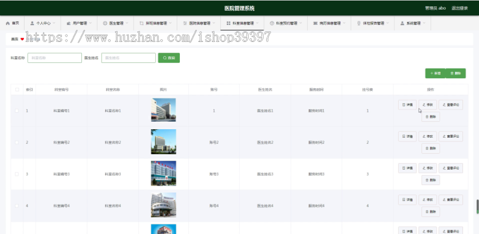Open 详情 for 科室名称4 row

click(407, 200)
